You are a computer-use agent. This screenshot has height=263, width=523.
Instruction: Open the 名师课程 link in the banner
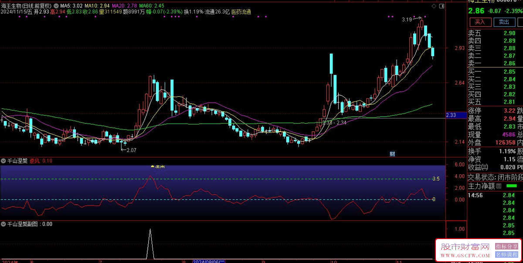(x=506, y=254)
